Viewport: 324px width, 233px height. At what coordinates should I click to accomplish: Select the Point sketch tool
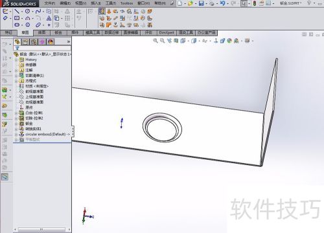[49, 25]
